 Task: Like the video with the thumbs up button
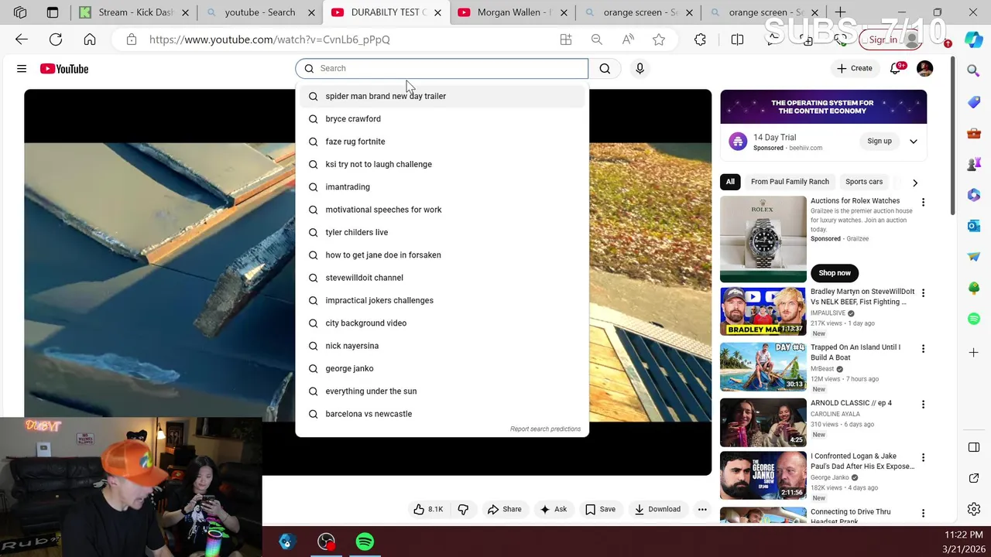click(x=428, y=509)
